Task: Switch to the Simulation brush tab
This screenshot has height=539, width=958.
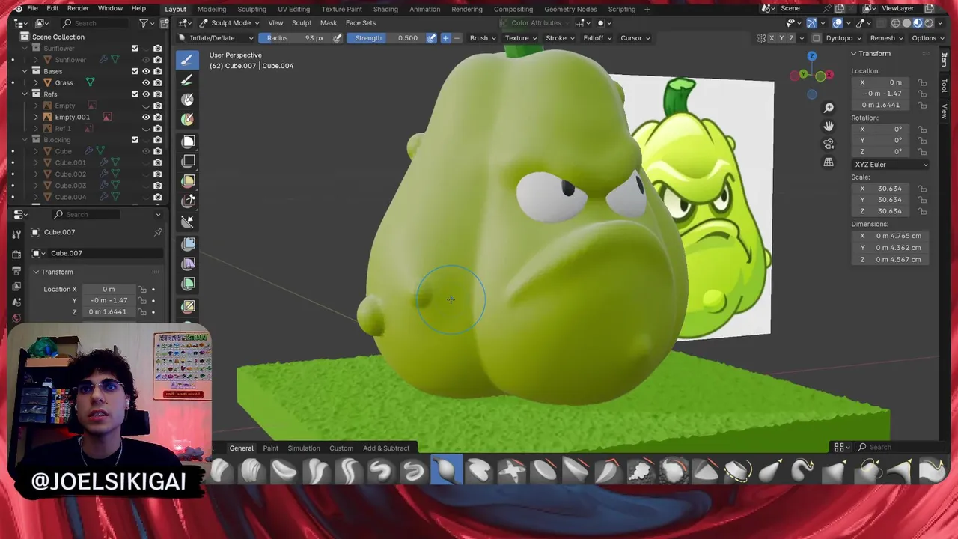Action: point(304,448)
